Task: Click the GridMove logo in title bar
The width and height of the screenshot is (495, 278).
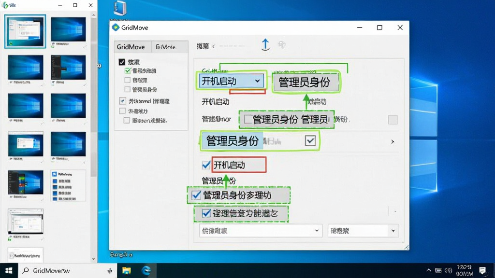Action: (x=116, y=28)
